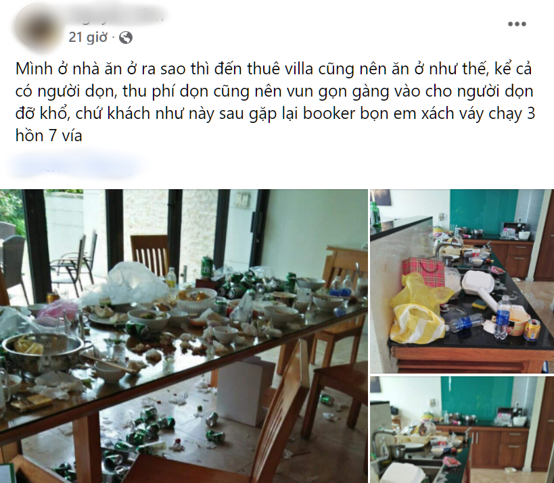Click the metal bowl on the dining table
This screenshot has height=483, width=554.
(43, 353)
